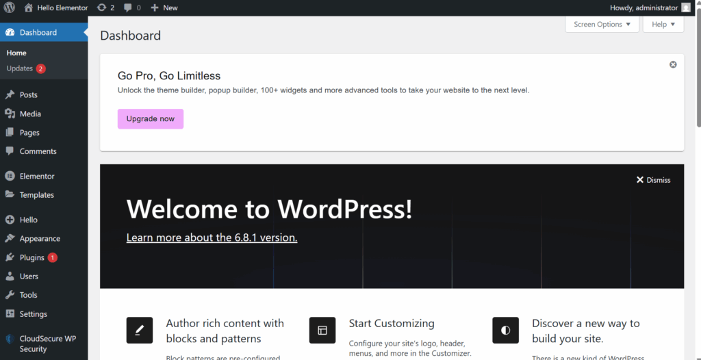Image resolution: width=701 pixels, height=360 pixels.
Task: Open Learn more about the 6.8.1 version link
Action: point(212,237)
